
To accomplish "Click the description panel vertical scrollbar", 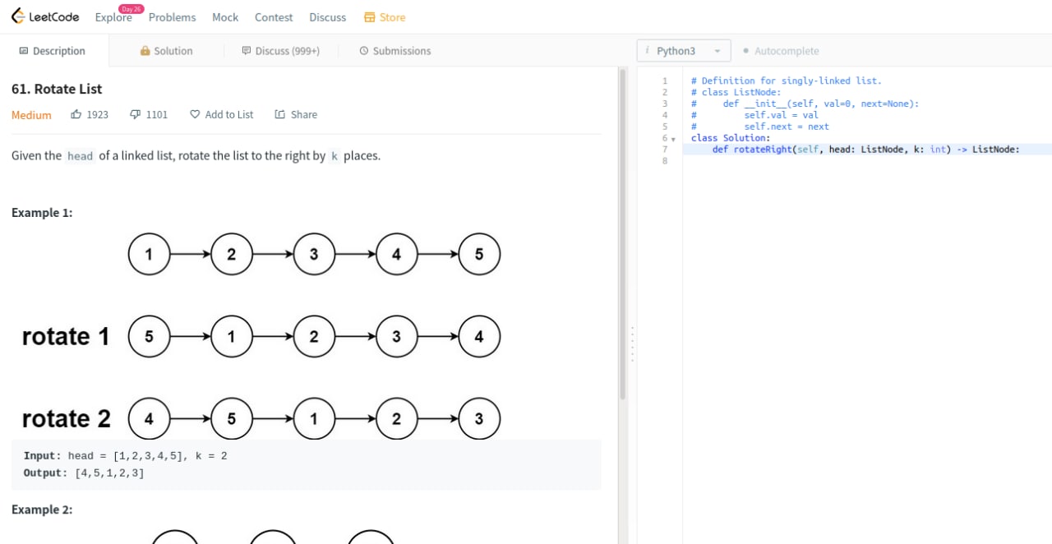I will tap(623, 234).
